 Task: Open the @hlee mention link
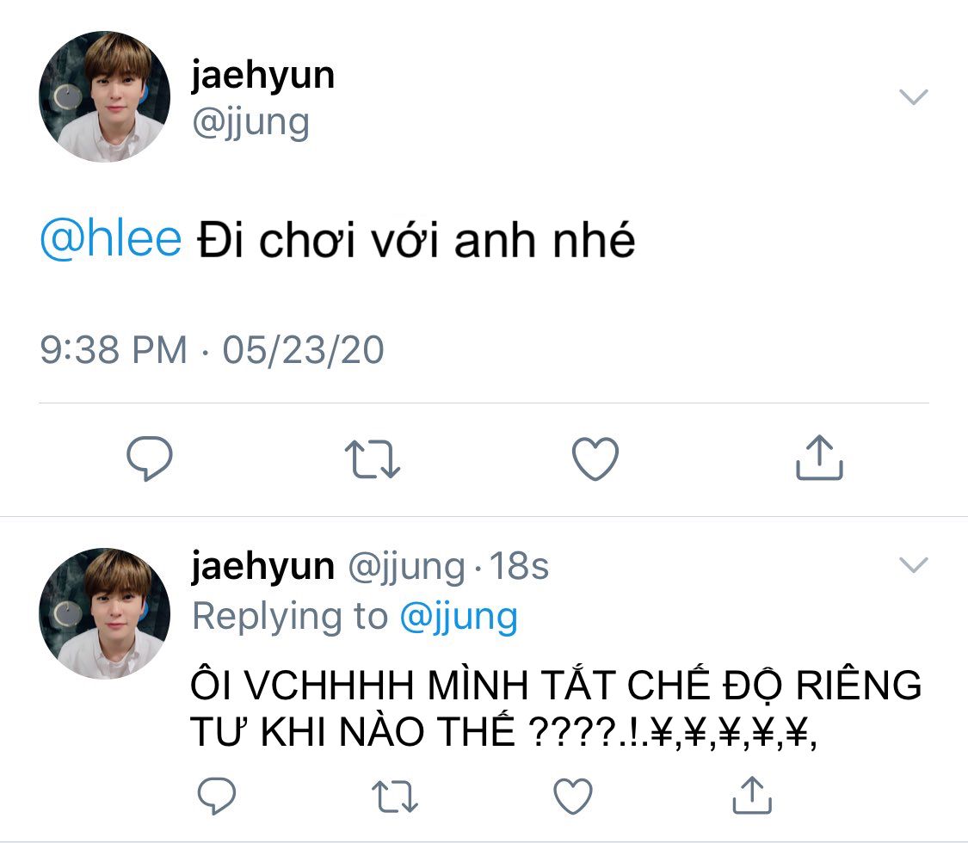click(111, 242)
